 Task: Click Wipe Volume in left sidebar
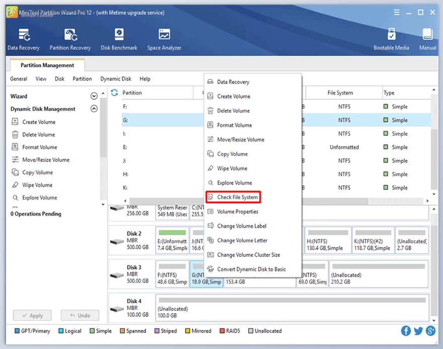(37, 185)
